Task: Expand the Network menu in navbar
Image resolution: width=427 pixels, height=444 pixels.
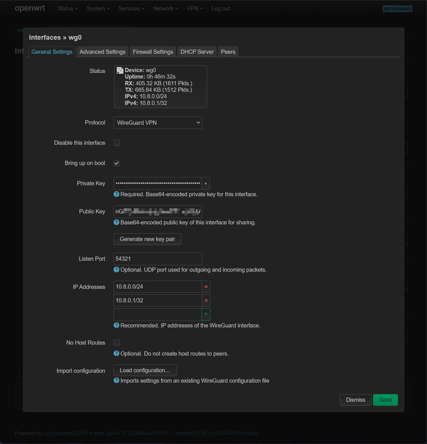Action: click(165, 9)
